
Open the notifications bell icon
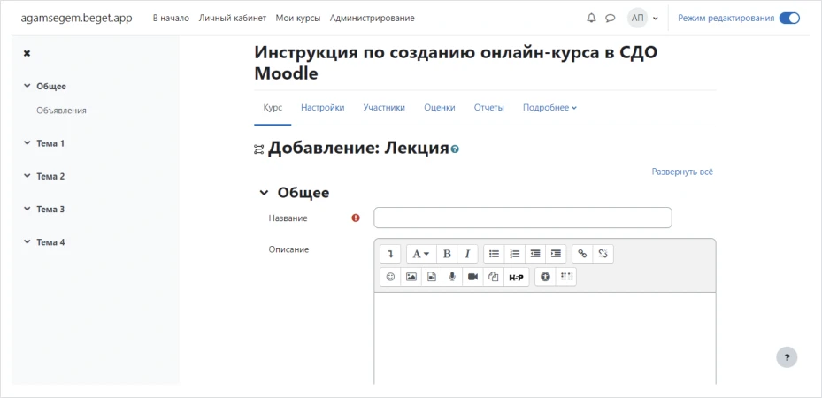click(591, 19)
